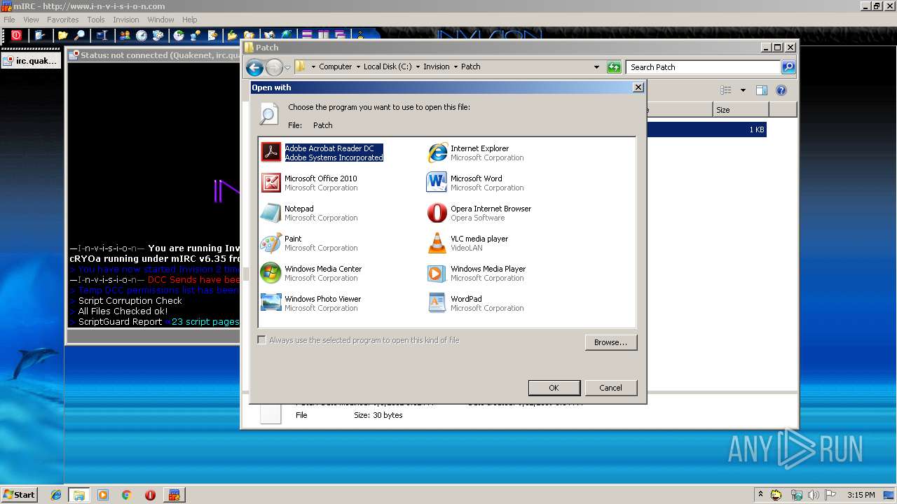Click the Size column header in Patch window
This screenshot has height=504, width=897.
(x=741, y=110)
